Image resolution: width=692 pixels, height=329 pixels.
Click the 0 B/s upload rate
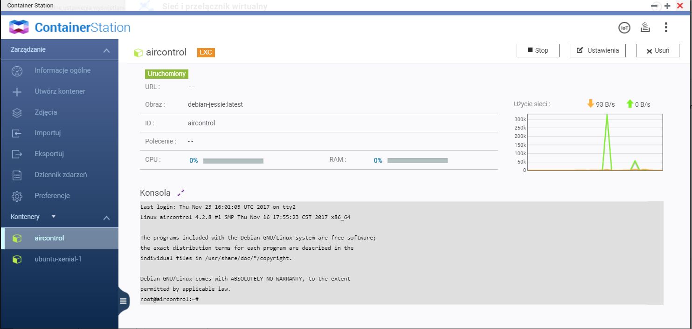point(643,104)
